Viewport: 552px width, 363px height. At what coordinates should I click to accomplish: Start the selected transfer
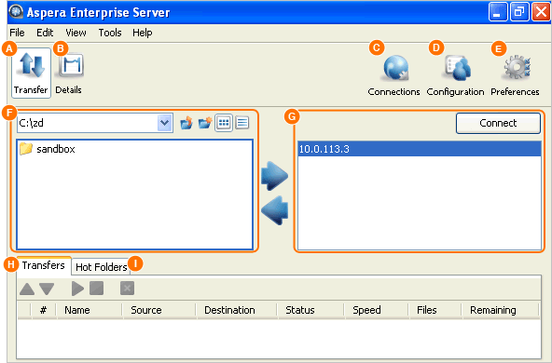[x=77, y=289]
